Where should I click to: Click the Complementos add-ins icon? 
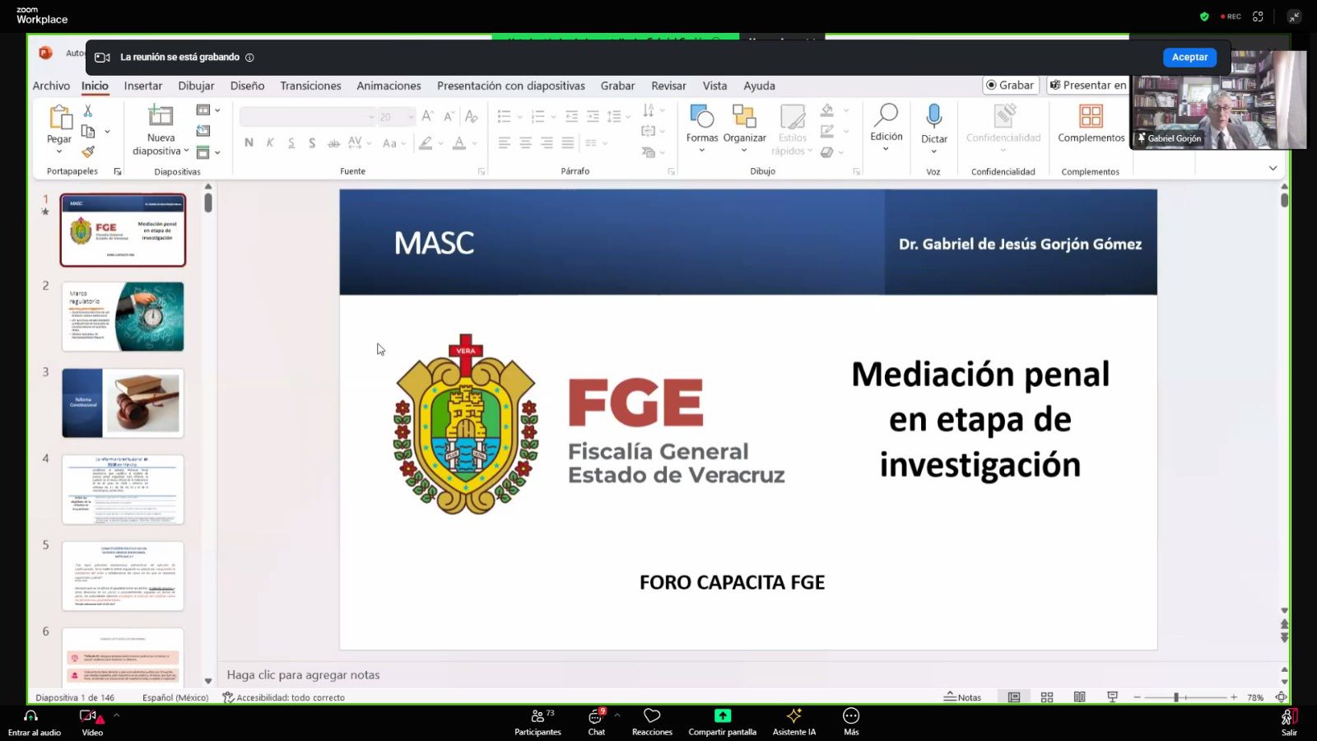point(1091,117)
